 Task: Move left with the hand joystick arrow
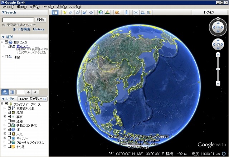click(214, 44)
